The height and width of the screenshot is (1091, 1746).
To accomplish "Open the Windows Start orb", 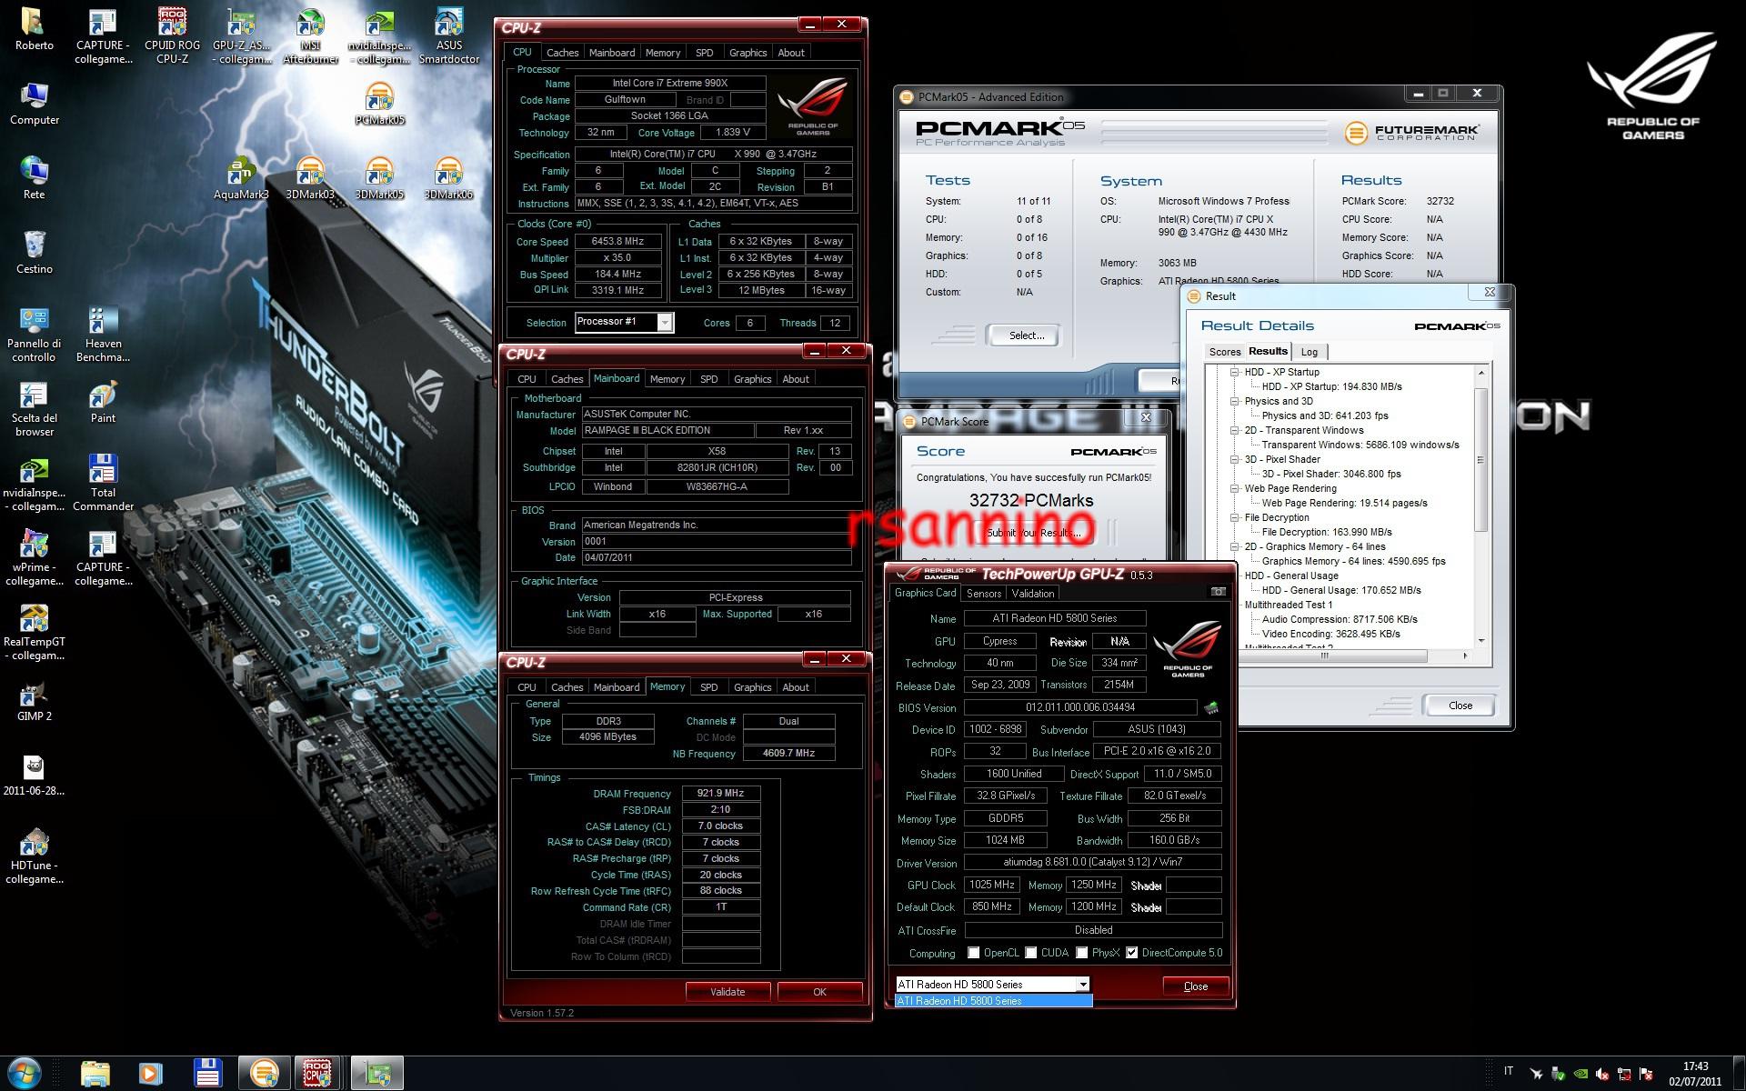I will coord(25,1074).
